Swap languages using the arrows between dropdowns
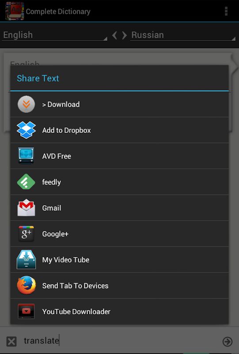The image size is (239, 354). tap(119, 35)
